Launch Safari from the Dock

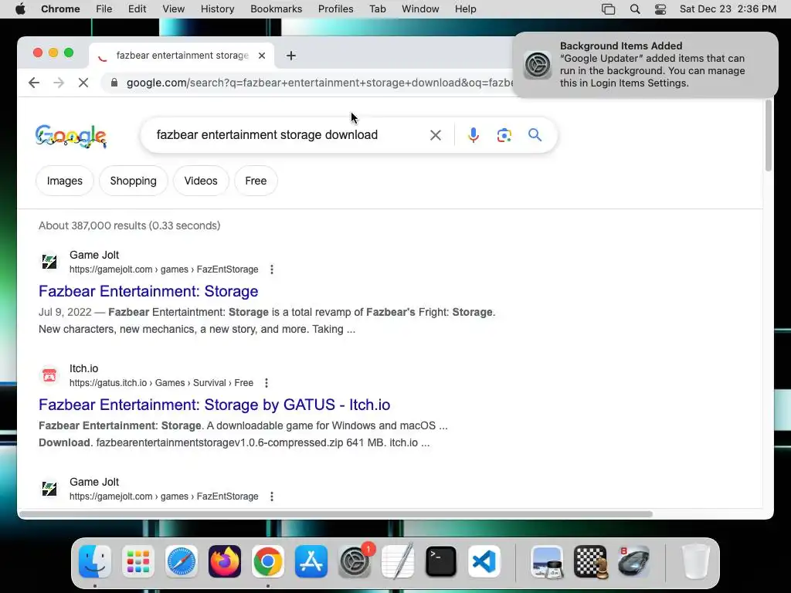[x=181, y=561]
